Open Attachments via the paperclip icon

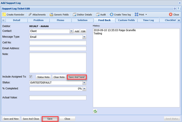[x=30, y=14]
